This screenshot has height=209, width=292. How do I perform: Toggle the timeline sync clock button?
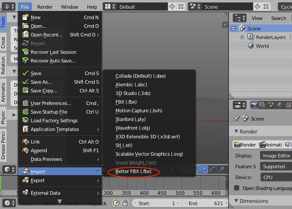(x=116, y=203)
